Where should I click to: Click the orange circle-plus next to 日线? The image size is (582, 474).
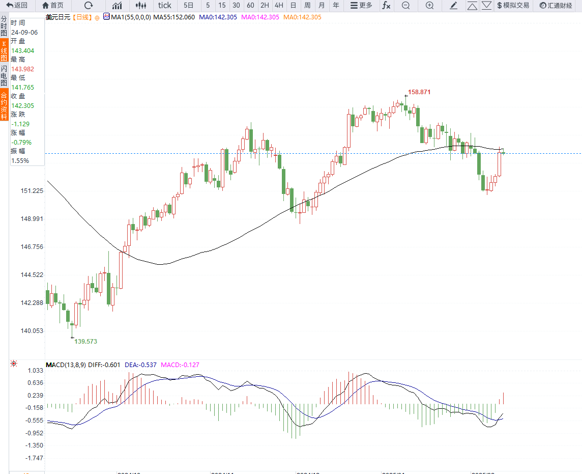tap(97, 17)
